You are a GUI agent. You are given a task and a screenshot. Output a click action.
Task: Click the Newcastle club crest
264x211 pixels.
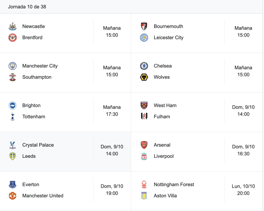[x=12, y=26]
